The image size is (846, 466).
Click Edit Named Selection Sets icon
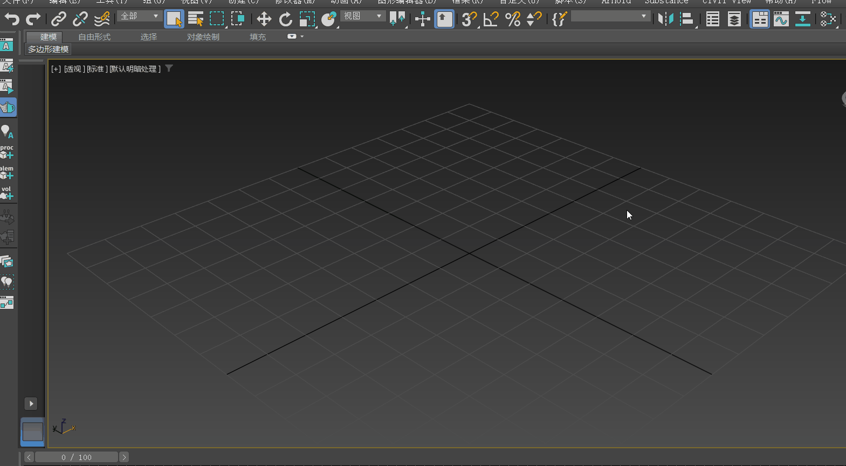tap(559, 19)
